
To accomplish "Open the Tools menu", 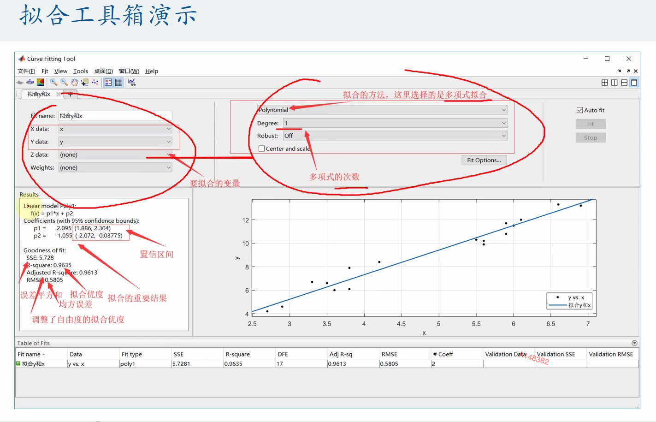I will pyautogui.click(x=81, y=71).
